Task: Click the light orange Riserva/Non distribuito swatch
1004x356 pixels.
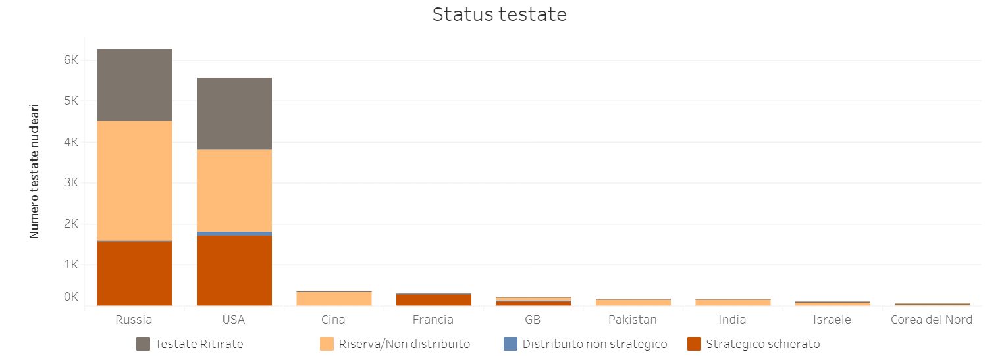Action: pos(327,344)
